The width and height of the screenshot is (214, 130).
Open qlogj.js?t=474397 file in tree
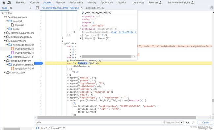[x=22, y=68]
